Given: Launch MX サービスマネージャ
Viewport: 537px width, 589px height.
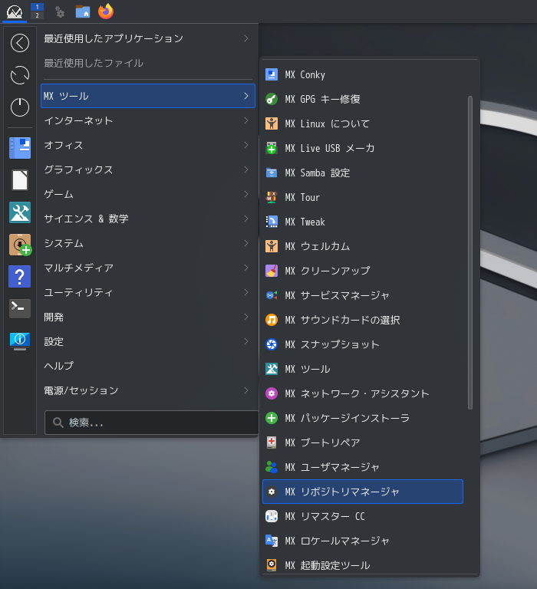Looking at the screenshot, I should click(363, 295).
